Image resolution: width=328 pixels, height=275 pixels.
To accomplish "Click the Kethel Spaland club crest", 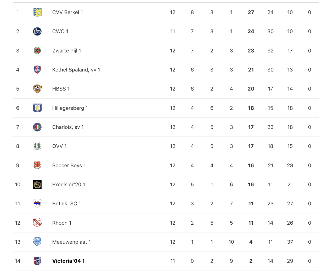I will coord(37,70).
